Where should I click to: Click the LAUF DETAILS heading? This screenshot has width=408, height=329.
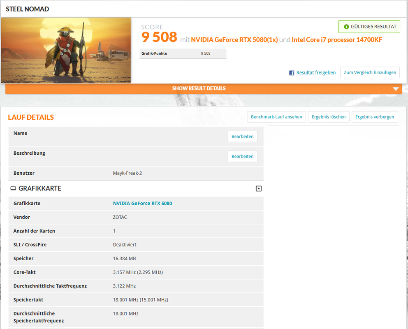point(31,117)
